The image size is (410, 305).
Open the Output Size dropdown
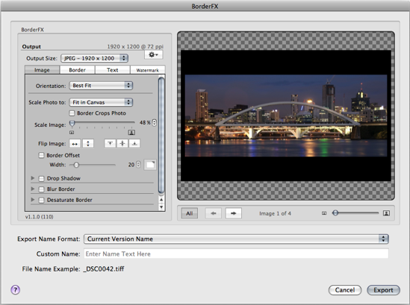tap(94, 58)
